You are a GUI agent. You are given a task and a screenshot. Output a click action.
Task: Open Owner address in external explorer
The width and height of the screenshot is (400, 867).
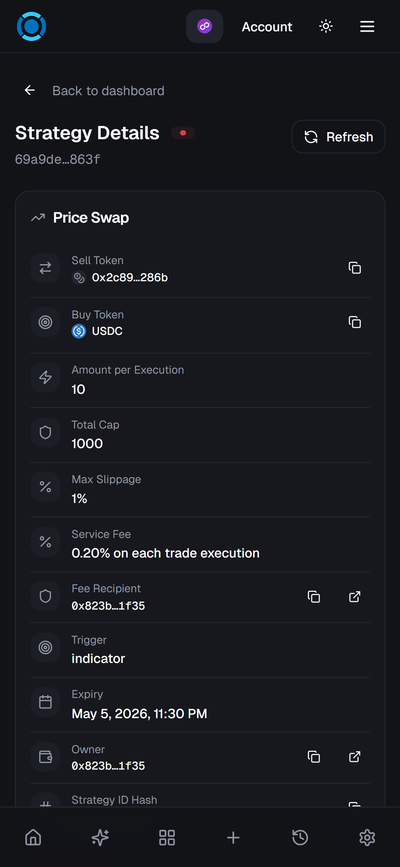pyautogui.click(x=354, y=757)
